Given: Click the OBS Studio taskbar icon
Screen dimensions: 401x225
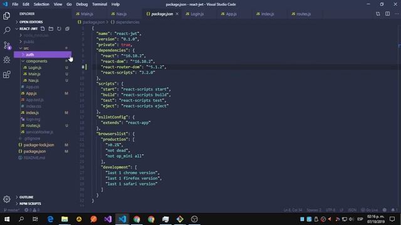Looking at the screenshot, I should point(194,219).
